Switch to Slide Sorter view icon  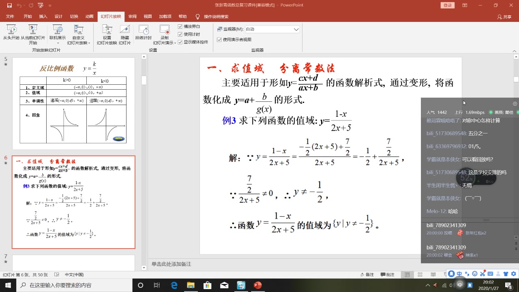420,275
